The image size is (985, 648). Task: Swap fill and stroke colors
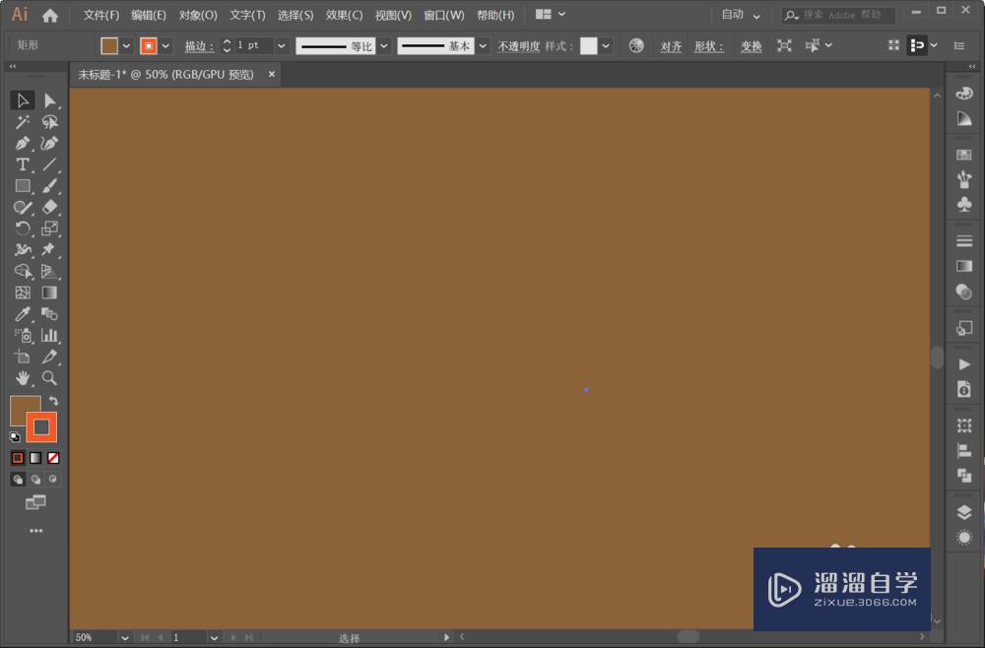tap(53, 401)
